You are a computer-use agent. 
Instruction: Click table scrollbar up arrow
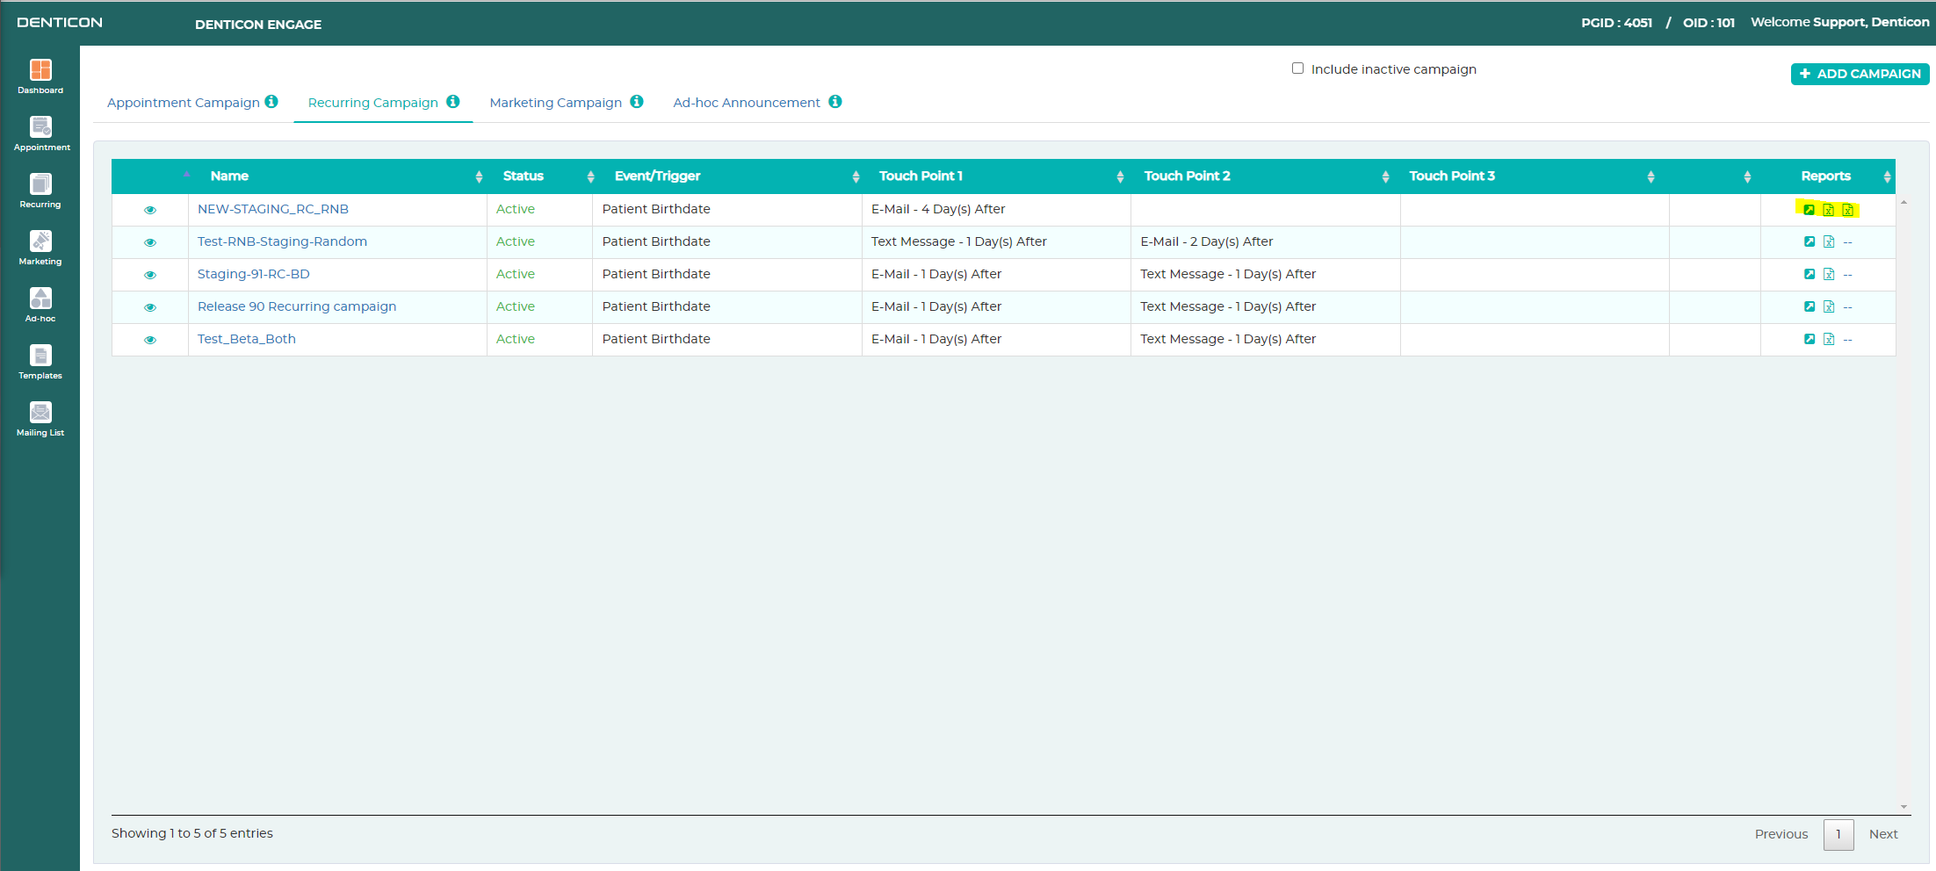[1903, 203]
